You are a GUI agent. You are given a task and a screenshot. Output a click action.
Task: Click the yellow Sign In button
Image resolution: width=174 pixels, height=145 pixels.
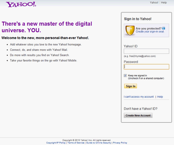click(130, 86)
